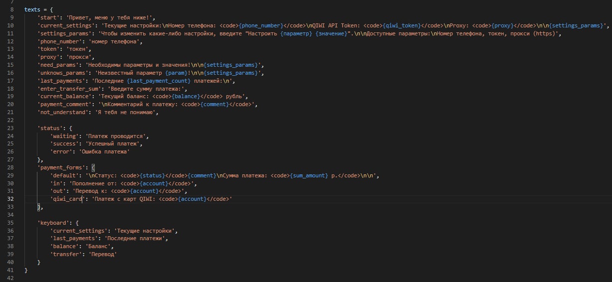Click line number 41 in the gutter
Screen dimensions: 612x282
10,272
